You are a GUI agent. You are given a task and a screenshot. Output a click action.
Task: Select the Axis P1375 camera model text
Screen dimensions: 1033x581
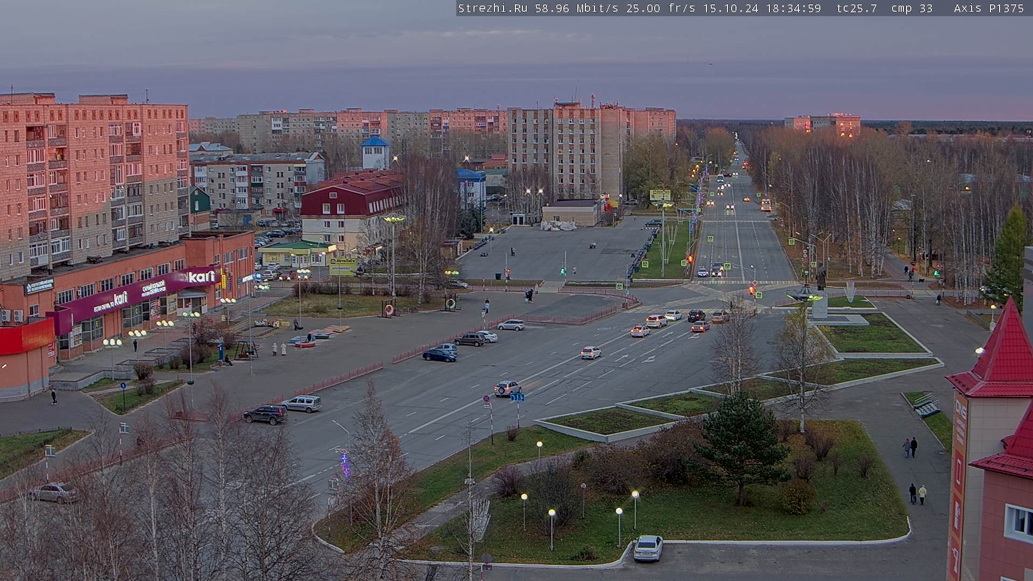coord(989,8)
